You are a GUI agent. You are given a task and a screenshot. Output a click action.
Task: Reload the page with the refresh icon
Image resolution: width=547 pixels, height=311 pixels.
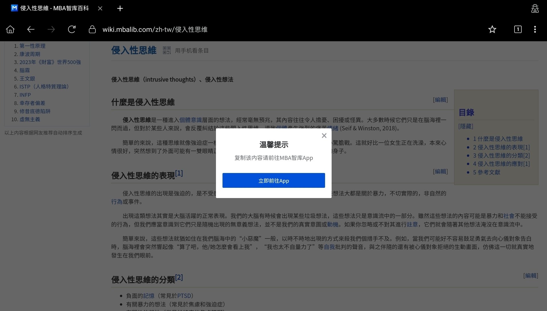click(x=72, y=29)
